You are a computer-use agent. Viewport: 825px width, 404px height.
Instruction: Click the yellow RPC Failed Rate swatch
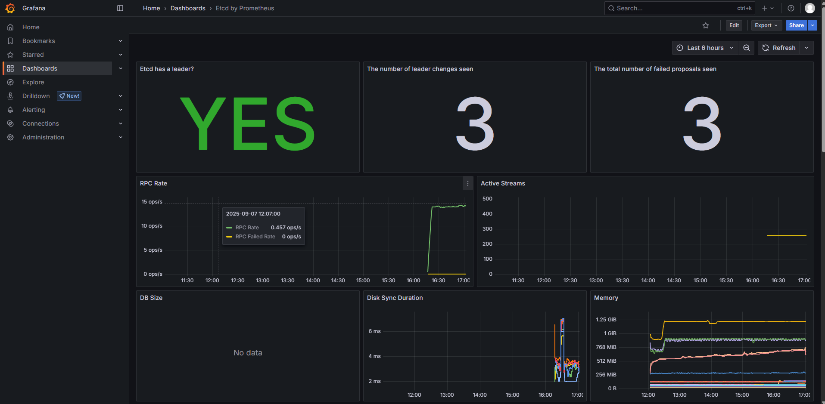229,237
